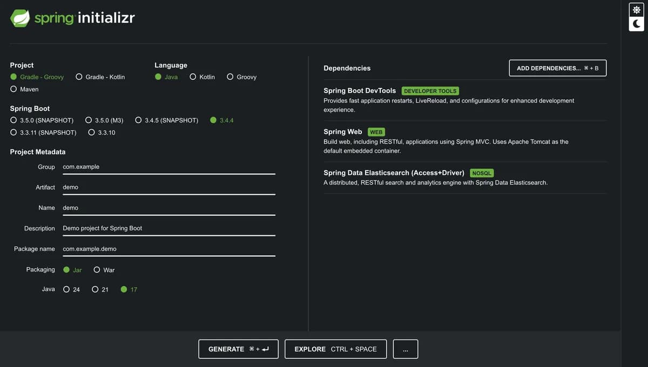
Task: Click the DEVELOPER TOOLS tag badge
Action: tap(431, 91)
